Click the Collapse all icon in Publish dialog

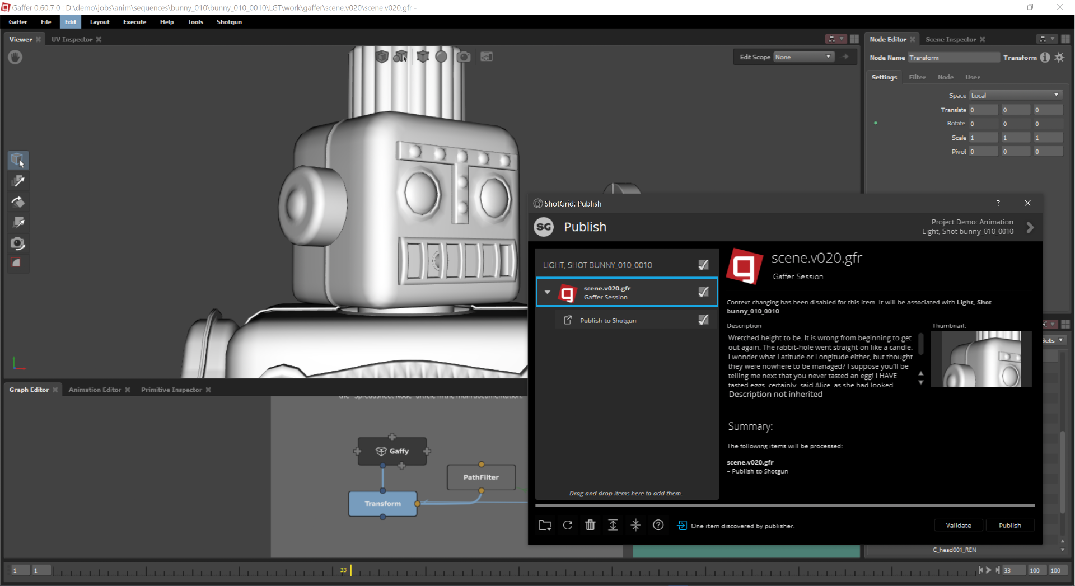pos(635,525)
